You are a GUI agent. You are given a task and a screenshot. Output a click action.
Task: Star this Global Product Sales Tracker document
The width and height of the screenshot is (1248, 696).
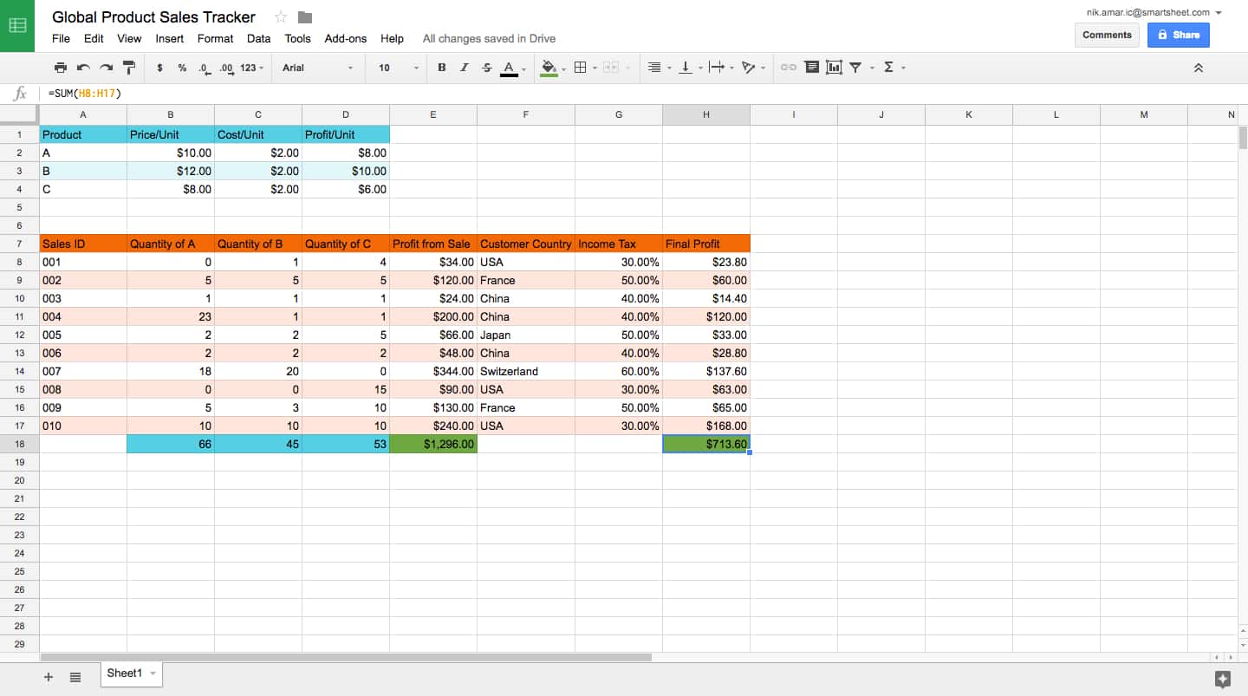(x=280, y=17)
